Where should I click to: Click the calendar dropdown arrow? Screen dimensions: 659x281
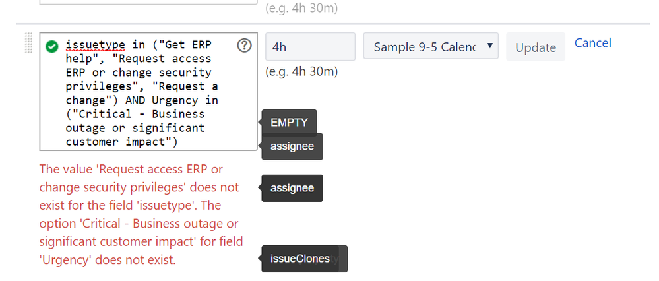coord(489,46)
